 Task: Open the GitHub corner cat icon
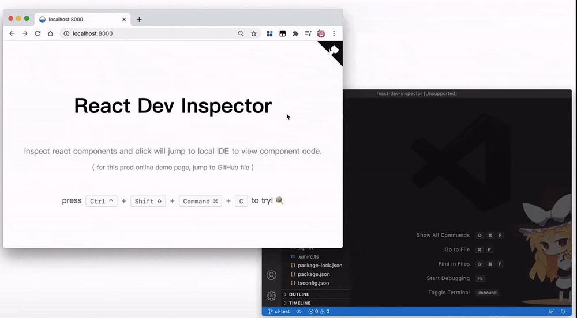click(x=334, y=50)
